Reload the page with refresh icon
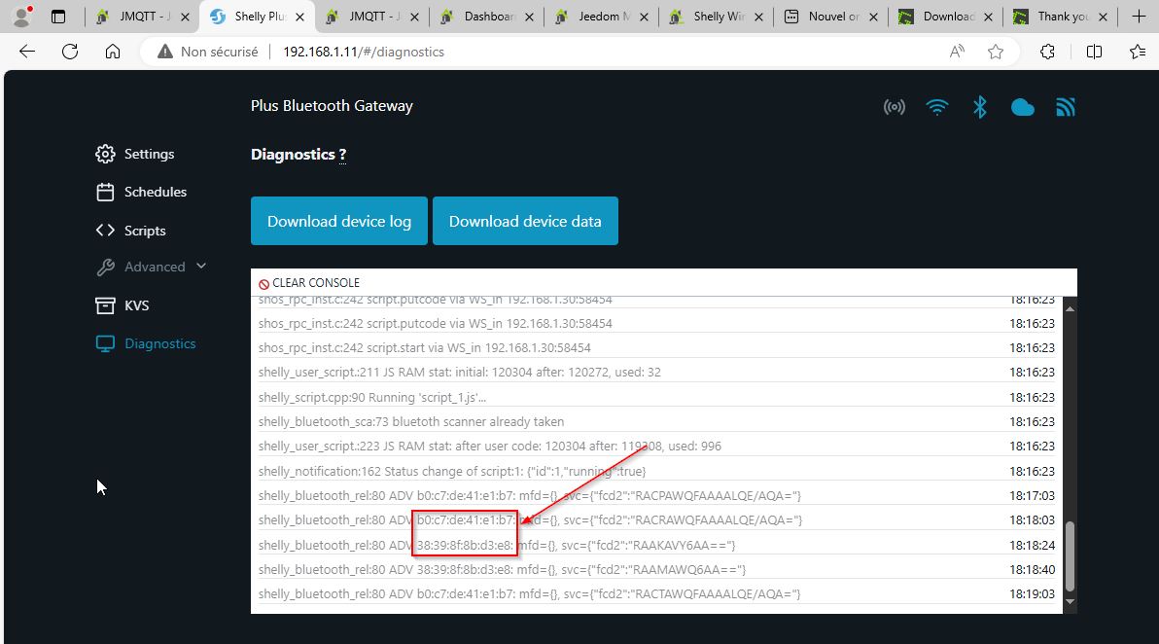 click(70, 51)
